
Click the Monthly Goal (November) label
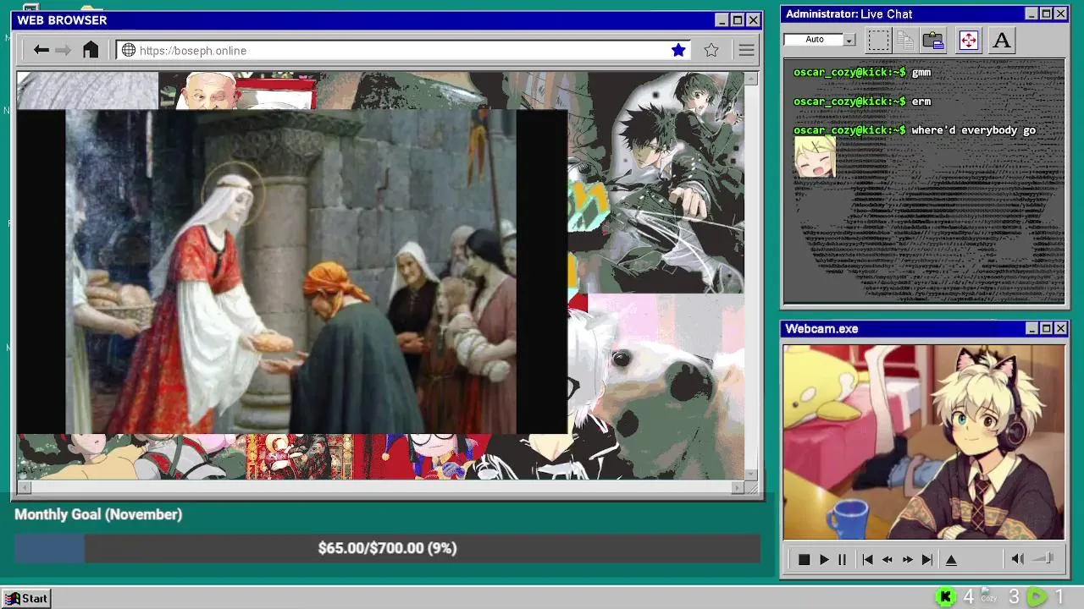[98, 514]
